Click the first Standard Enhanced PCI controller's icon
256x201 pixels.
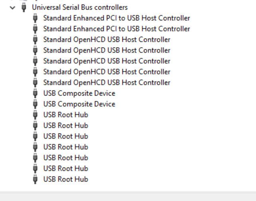(35, 18)
